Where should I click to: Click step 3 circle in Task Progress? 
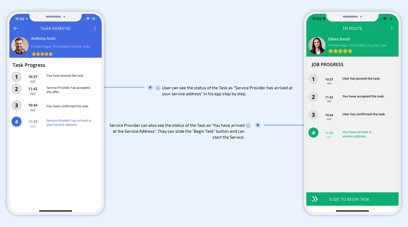tap(16, 105)
